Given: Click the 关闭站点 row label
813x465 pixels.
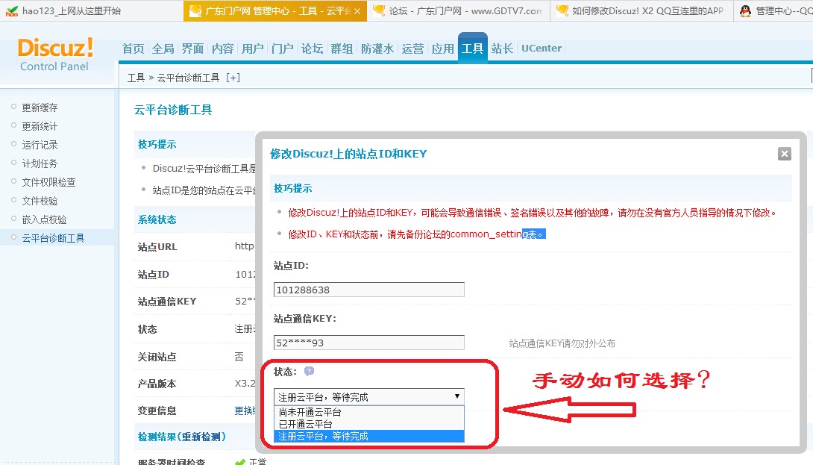Looking at the screenshot, I should pos(157,357).
